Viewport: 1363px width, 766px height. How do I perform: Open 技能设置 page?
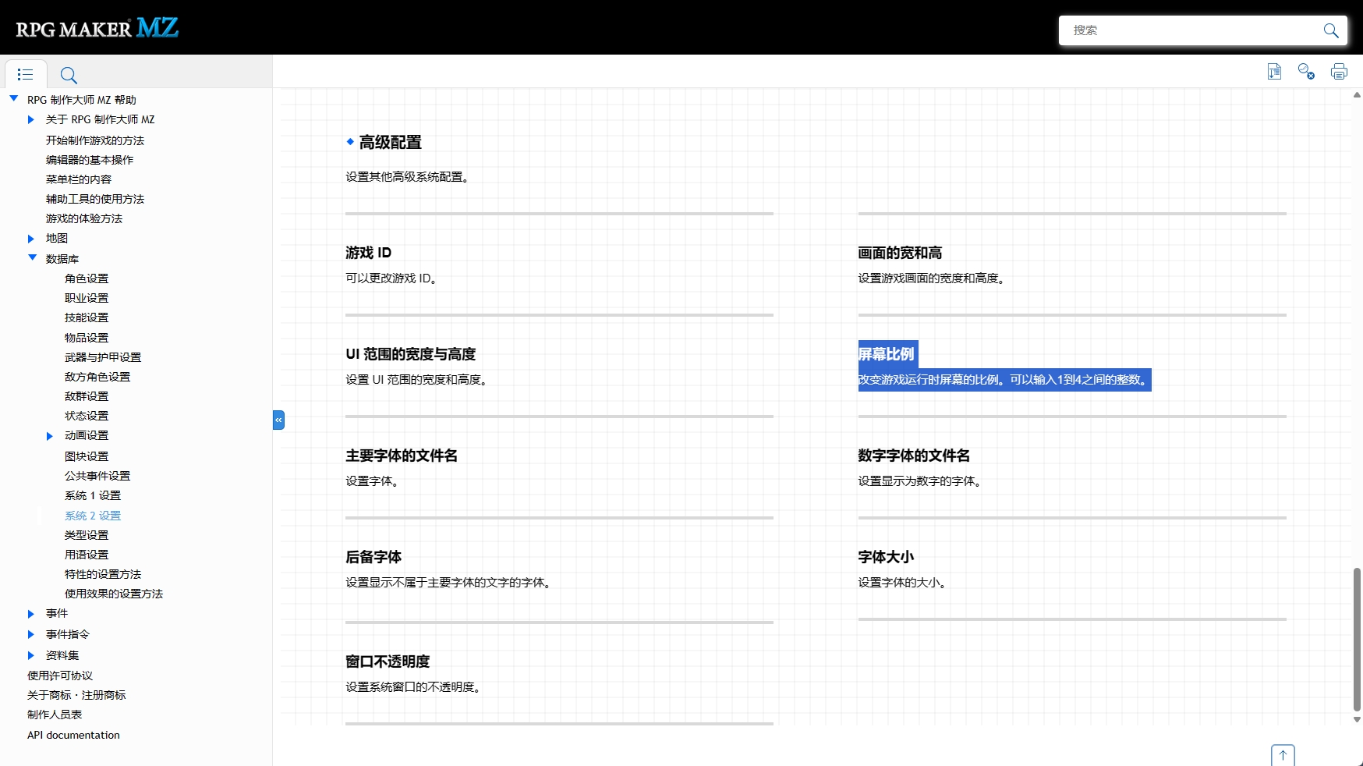87,317
